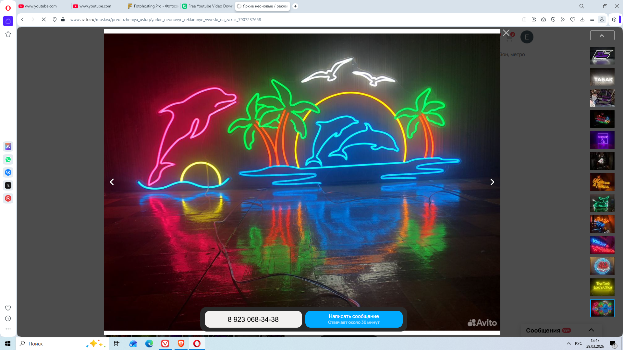Click the Написать сообщение button
Screen dimensions: 623x350
coord(354,319)
